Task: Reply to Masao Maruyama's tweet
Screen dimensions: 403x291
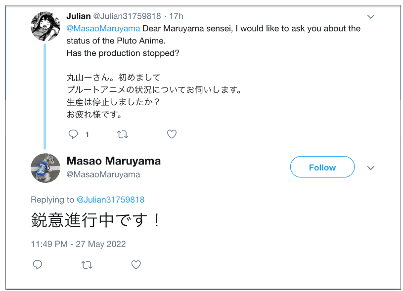Action: pyautogui.click(x=37, y=264)
